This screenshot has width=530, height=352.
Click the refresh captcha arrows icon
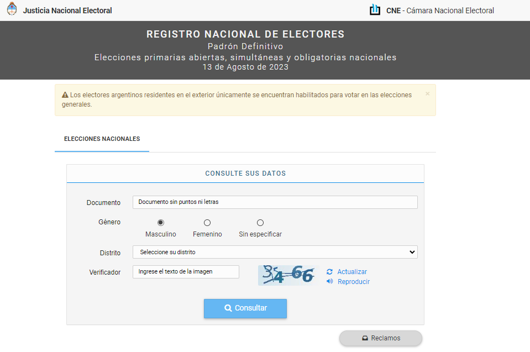[329, 272]
